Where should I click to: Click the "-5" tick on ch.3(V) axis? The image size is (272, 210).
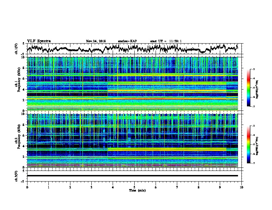pyautogui.click(x=23, y=182)
